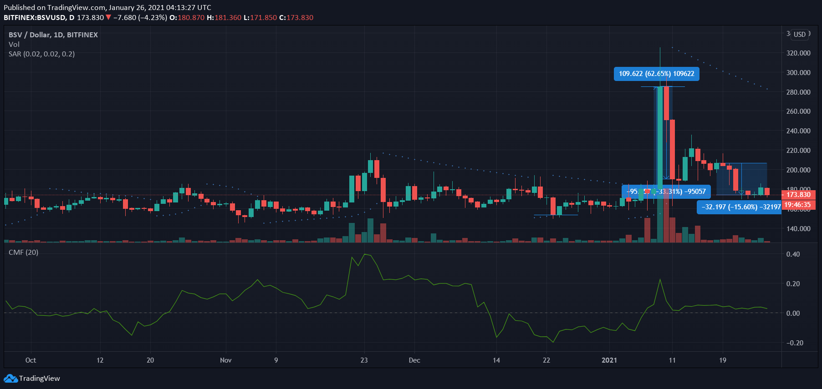Screen dimensions: 822x389
Task: Click the 19 date label on time axis
Action: pyautogui.click(x=722, y=360)
